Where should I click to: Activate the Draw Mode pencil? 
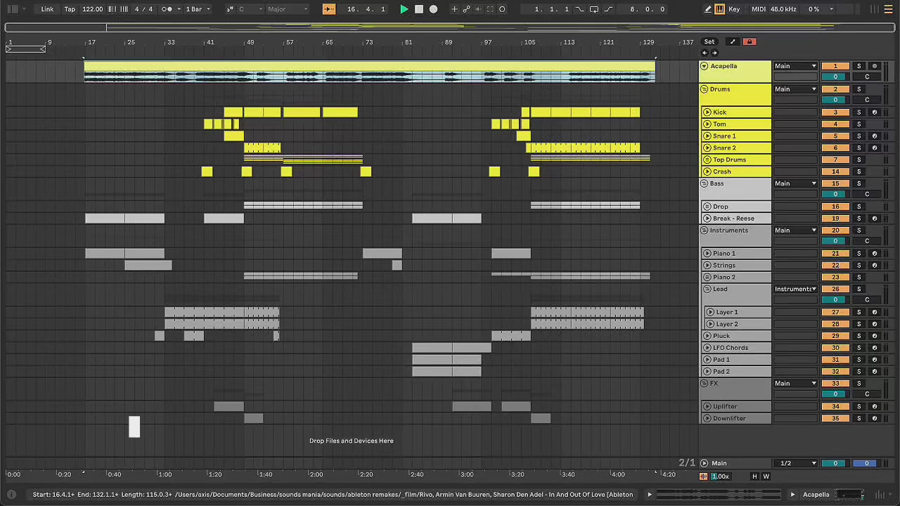707,9
